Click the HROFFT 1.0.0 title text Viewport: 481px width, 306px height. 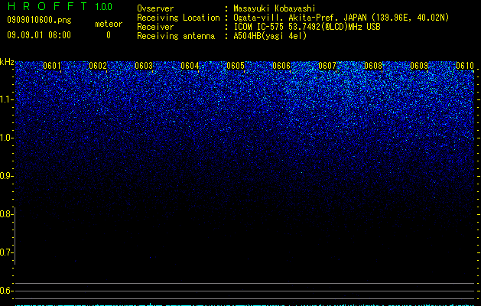coord(60,6)
